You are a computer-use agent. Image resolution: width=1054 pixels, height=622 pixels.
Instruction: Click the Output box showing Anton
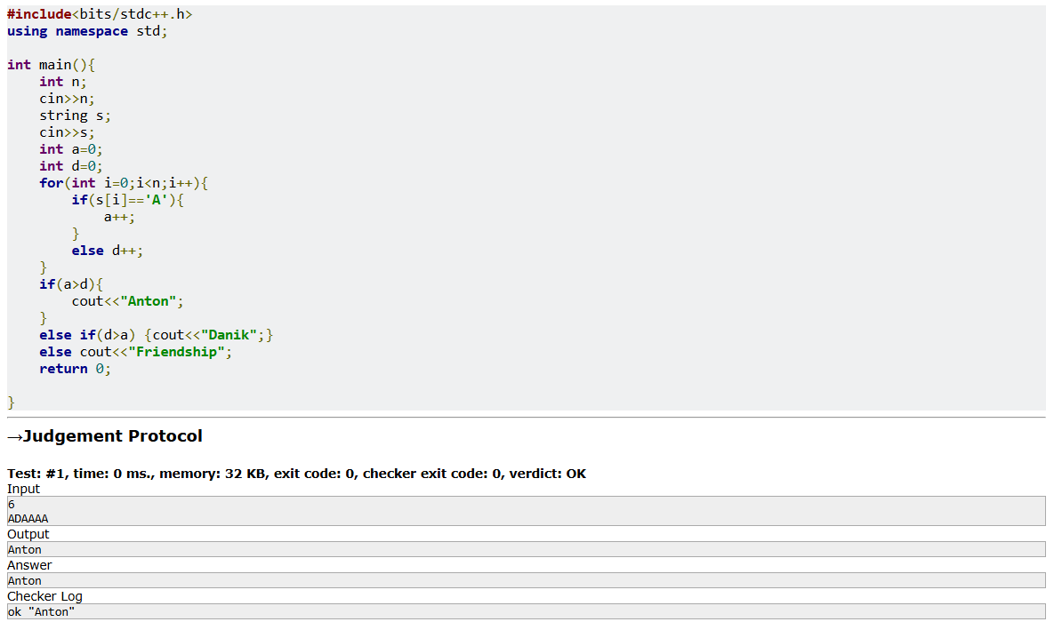pyautogui.click(x=527, y=549)
